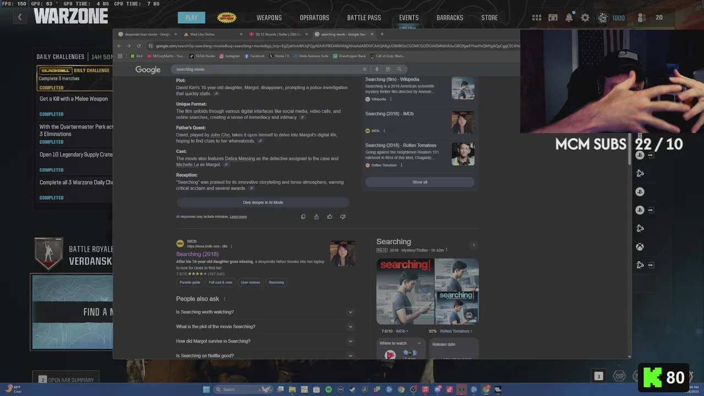Open the EVENTS menu in Warzone
Image resolution: width=704 pixels, height=396 pixels.
pos(409,18)
